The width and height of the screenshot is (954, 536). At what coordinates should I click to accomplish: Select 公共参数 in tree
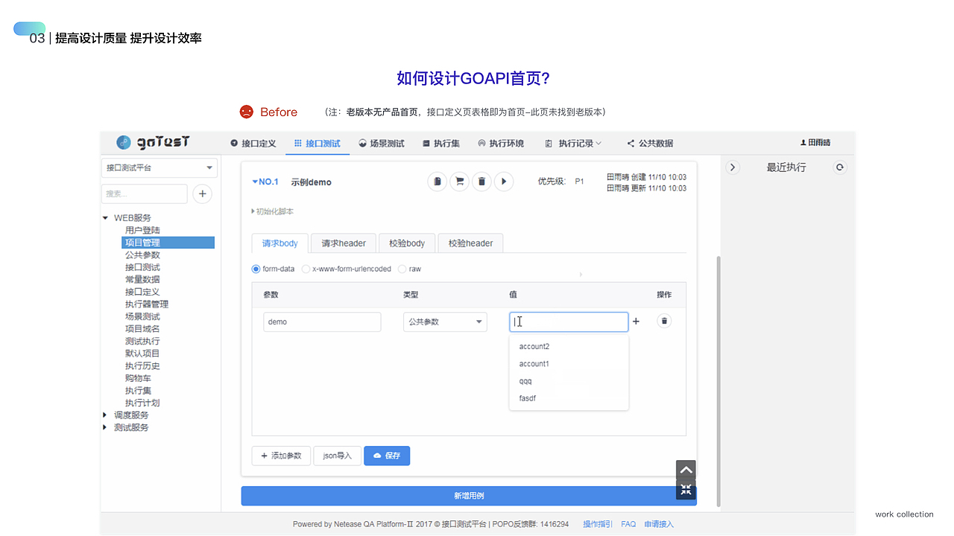(142, 255)
